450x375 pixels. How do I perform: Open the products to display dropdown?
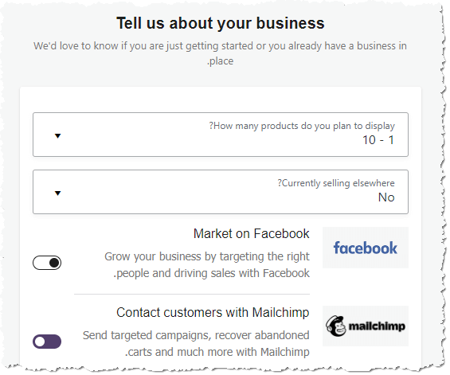pos(221,135)
